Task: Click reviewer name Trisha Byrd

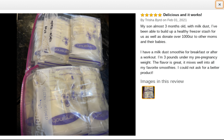Action: 153,20
